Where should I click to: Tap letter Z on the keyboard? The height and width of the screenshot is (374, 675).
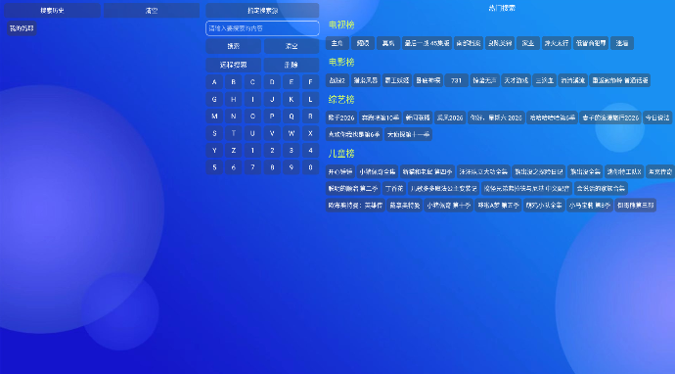pyautogui.click(x=234, y=151)
